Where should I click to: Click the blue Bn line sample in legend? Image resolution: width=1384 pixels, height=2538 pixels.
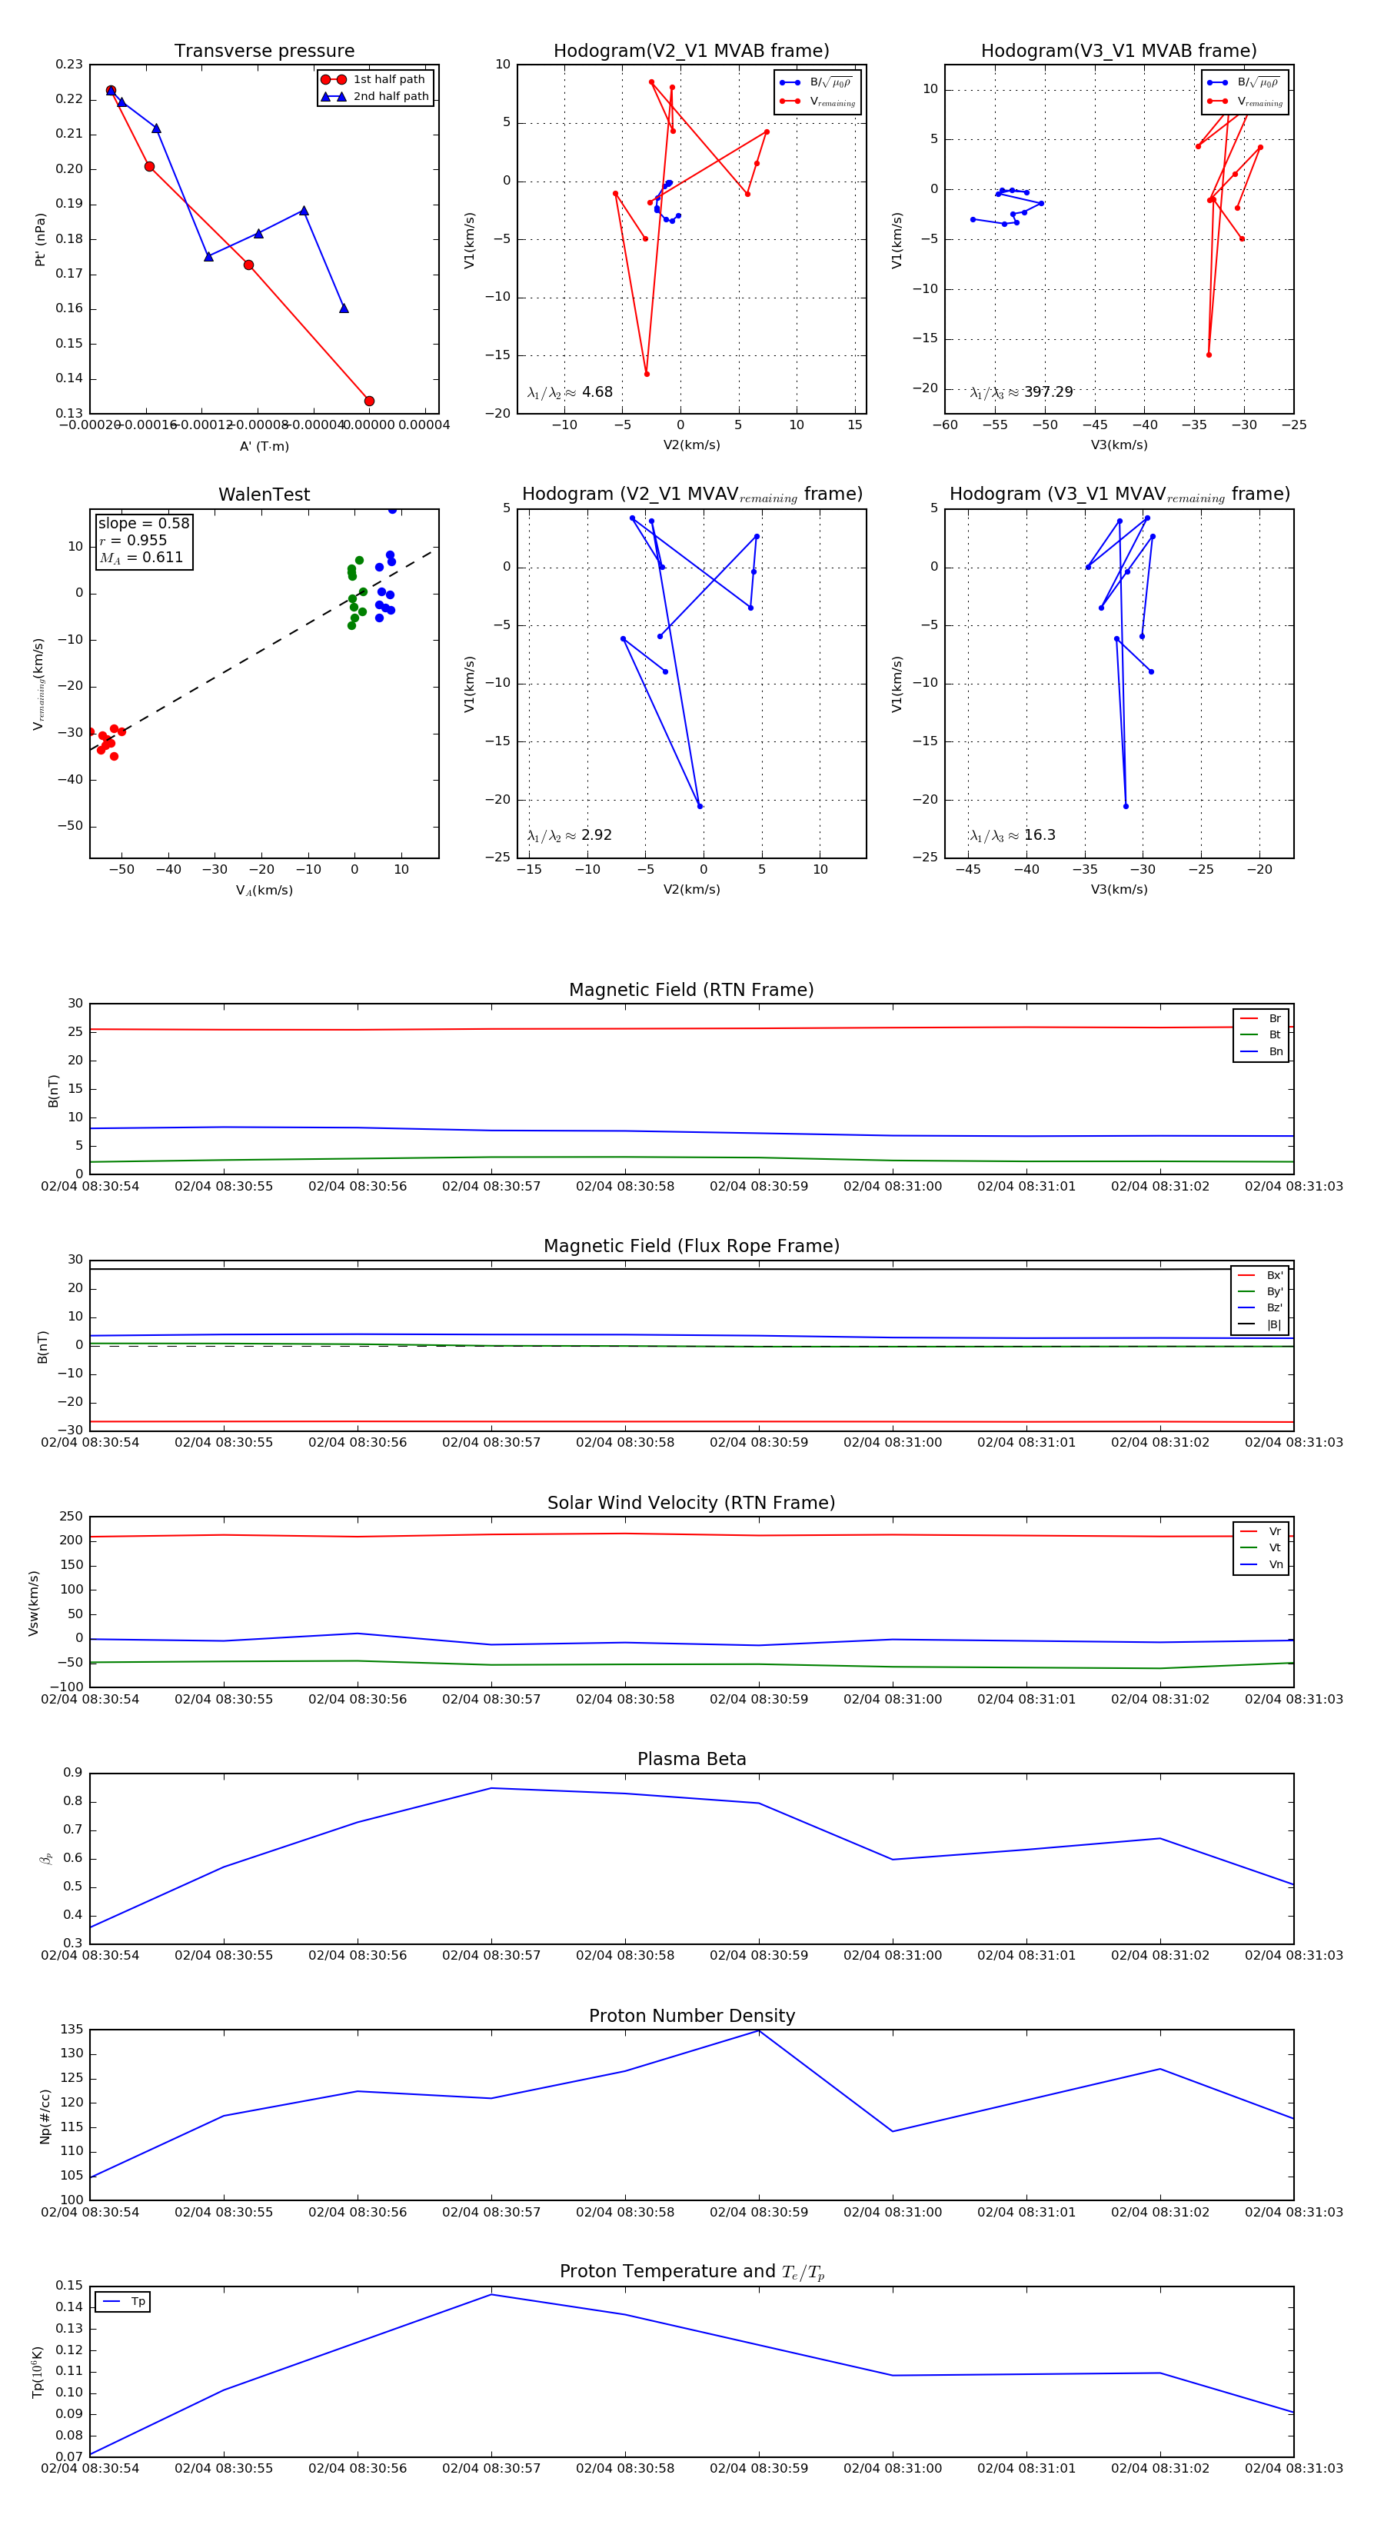[1249, 1051]
